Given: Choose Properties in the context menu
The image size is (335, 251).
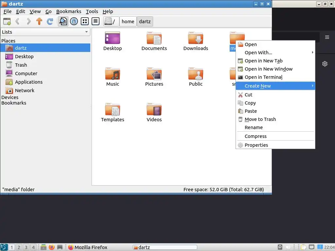Looking at the screenshot, I should pos(275,145).
